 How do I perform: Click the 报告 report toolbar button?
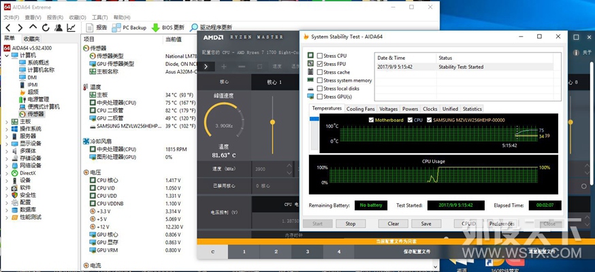click(x=97, y=28)
